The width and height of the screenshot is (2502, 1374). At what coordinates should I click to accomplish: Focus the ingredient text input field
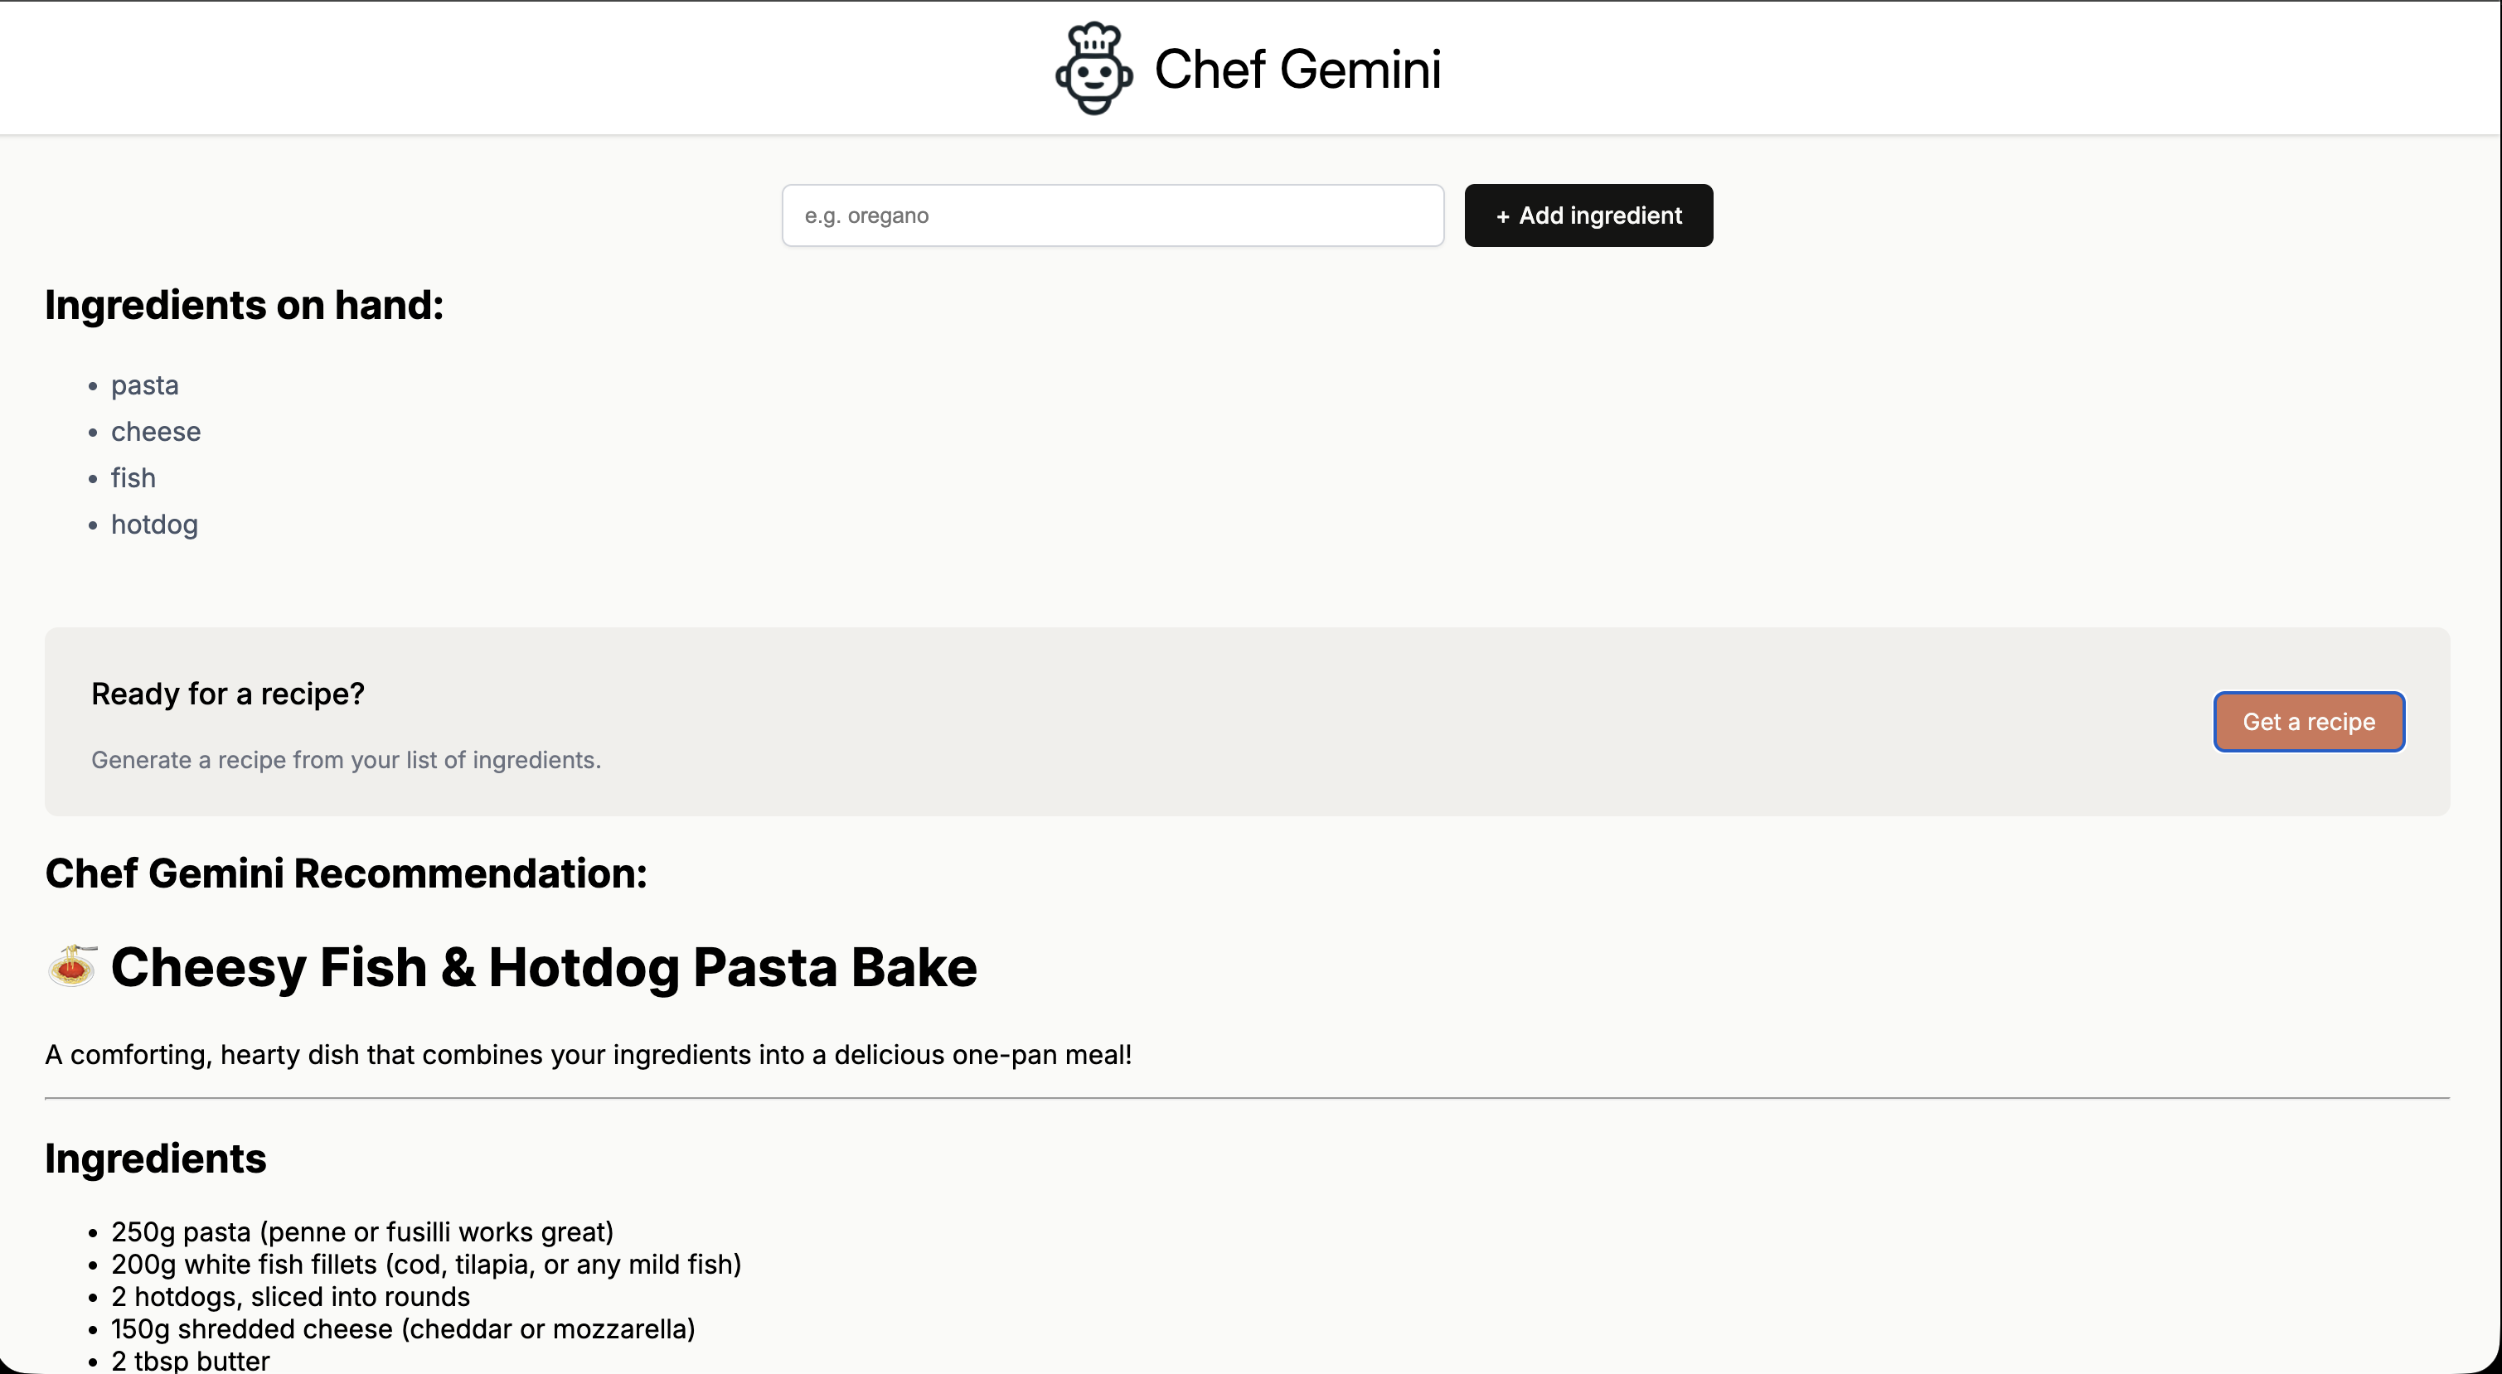(x=1112, y=215)
